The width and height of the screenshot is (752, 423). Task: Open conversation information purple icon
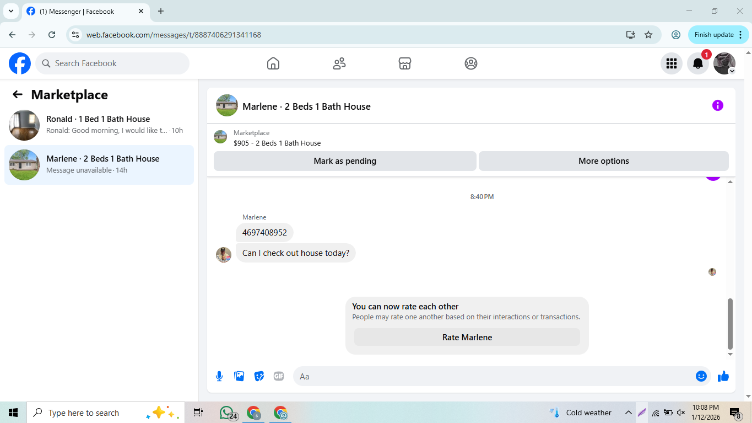point(717,105)
